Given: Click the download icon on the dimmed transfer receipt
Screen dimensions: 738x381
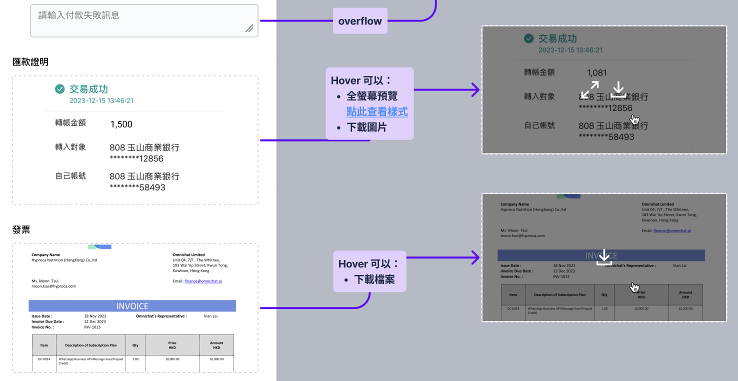Looking at the screenshot, I should (618, 89).
